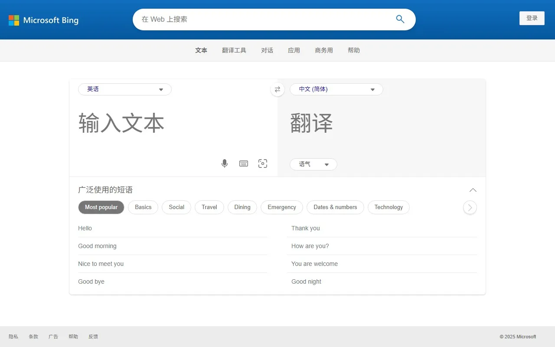Open the 翻译工具 tab

coord(234,50)
